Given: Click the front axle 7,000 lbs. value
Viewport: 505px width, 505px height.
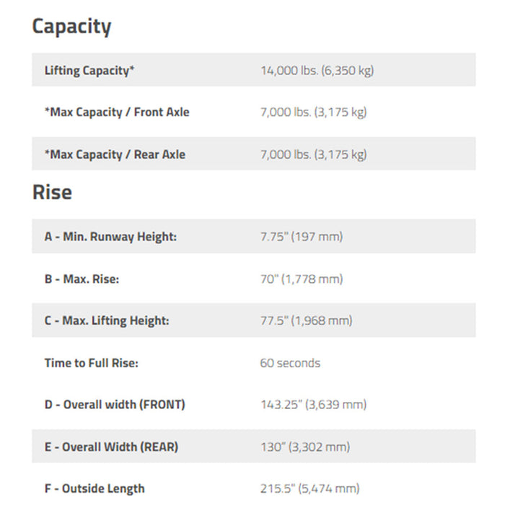Looking at the screenshot, I should coord(313,112).
